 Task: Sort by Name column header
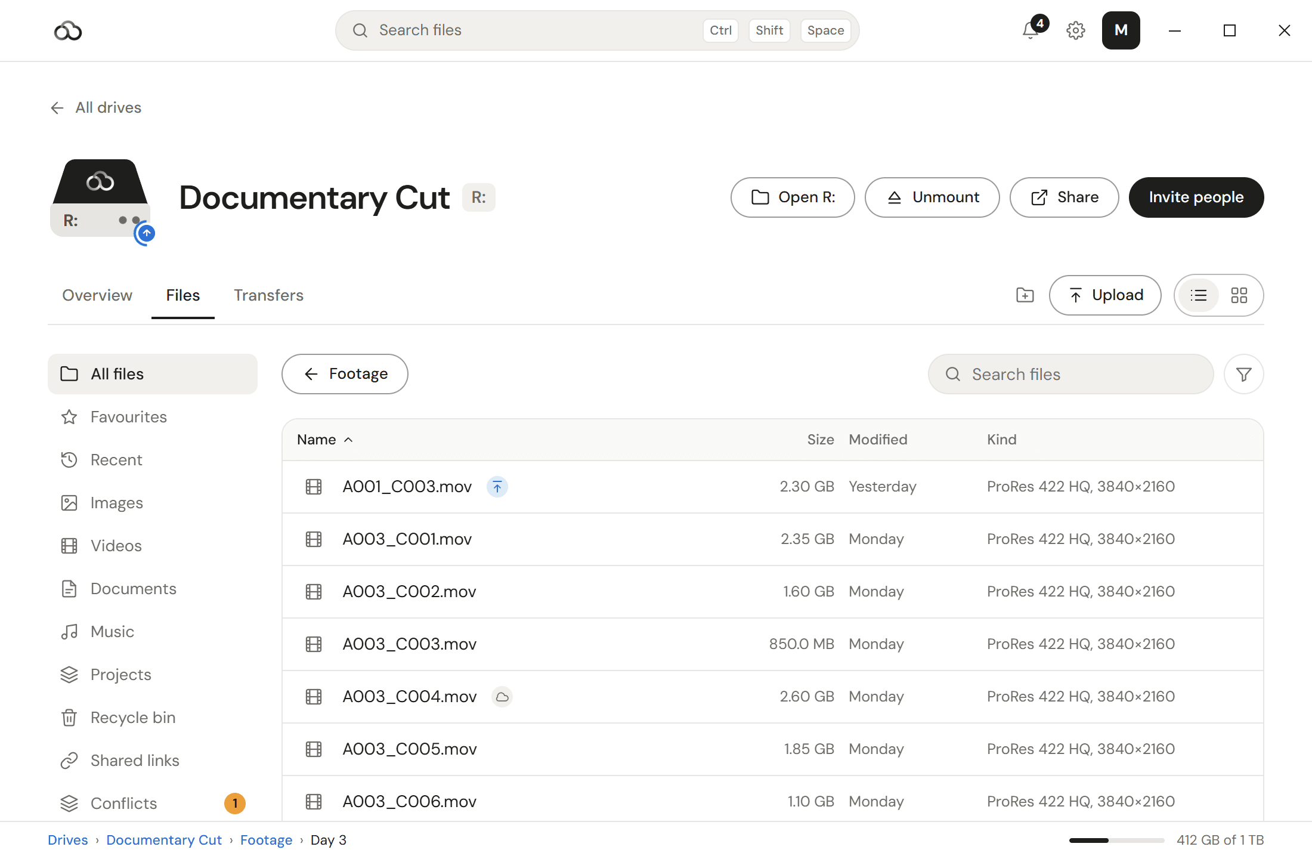click(325, 440)
